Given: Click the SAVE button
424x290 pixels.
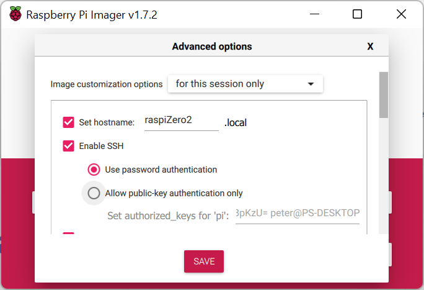Looking at the screenshot, I should 204,261.
